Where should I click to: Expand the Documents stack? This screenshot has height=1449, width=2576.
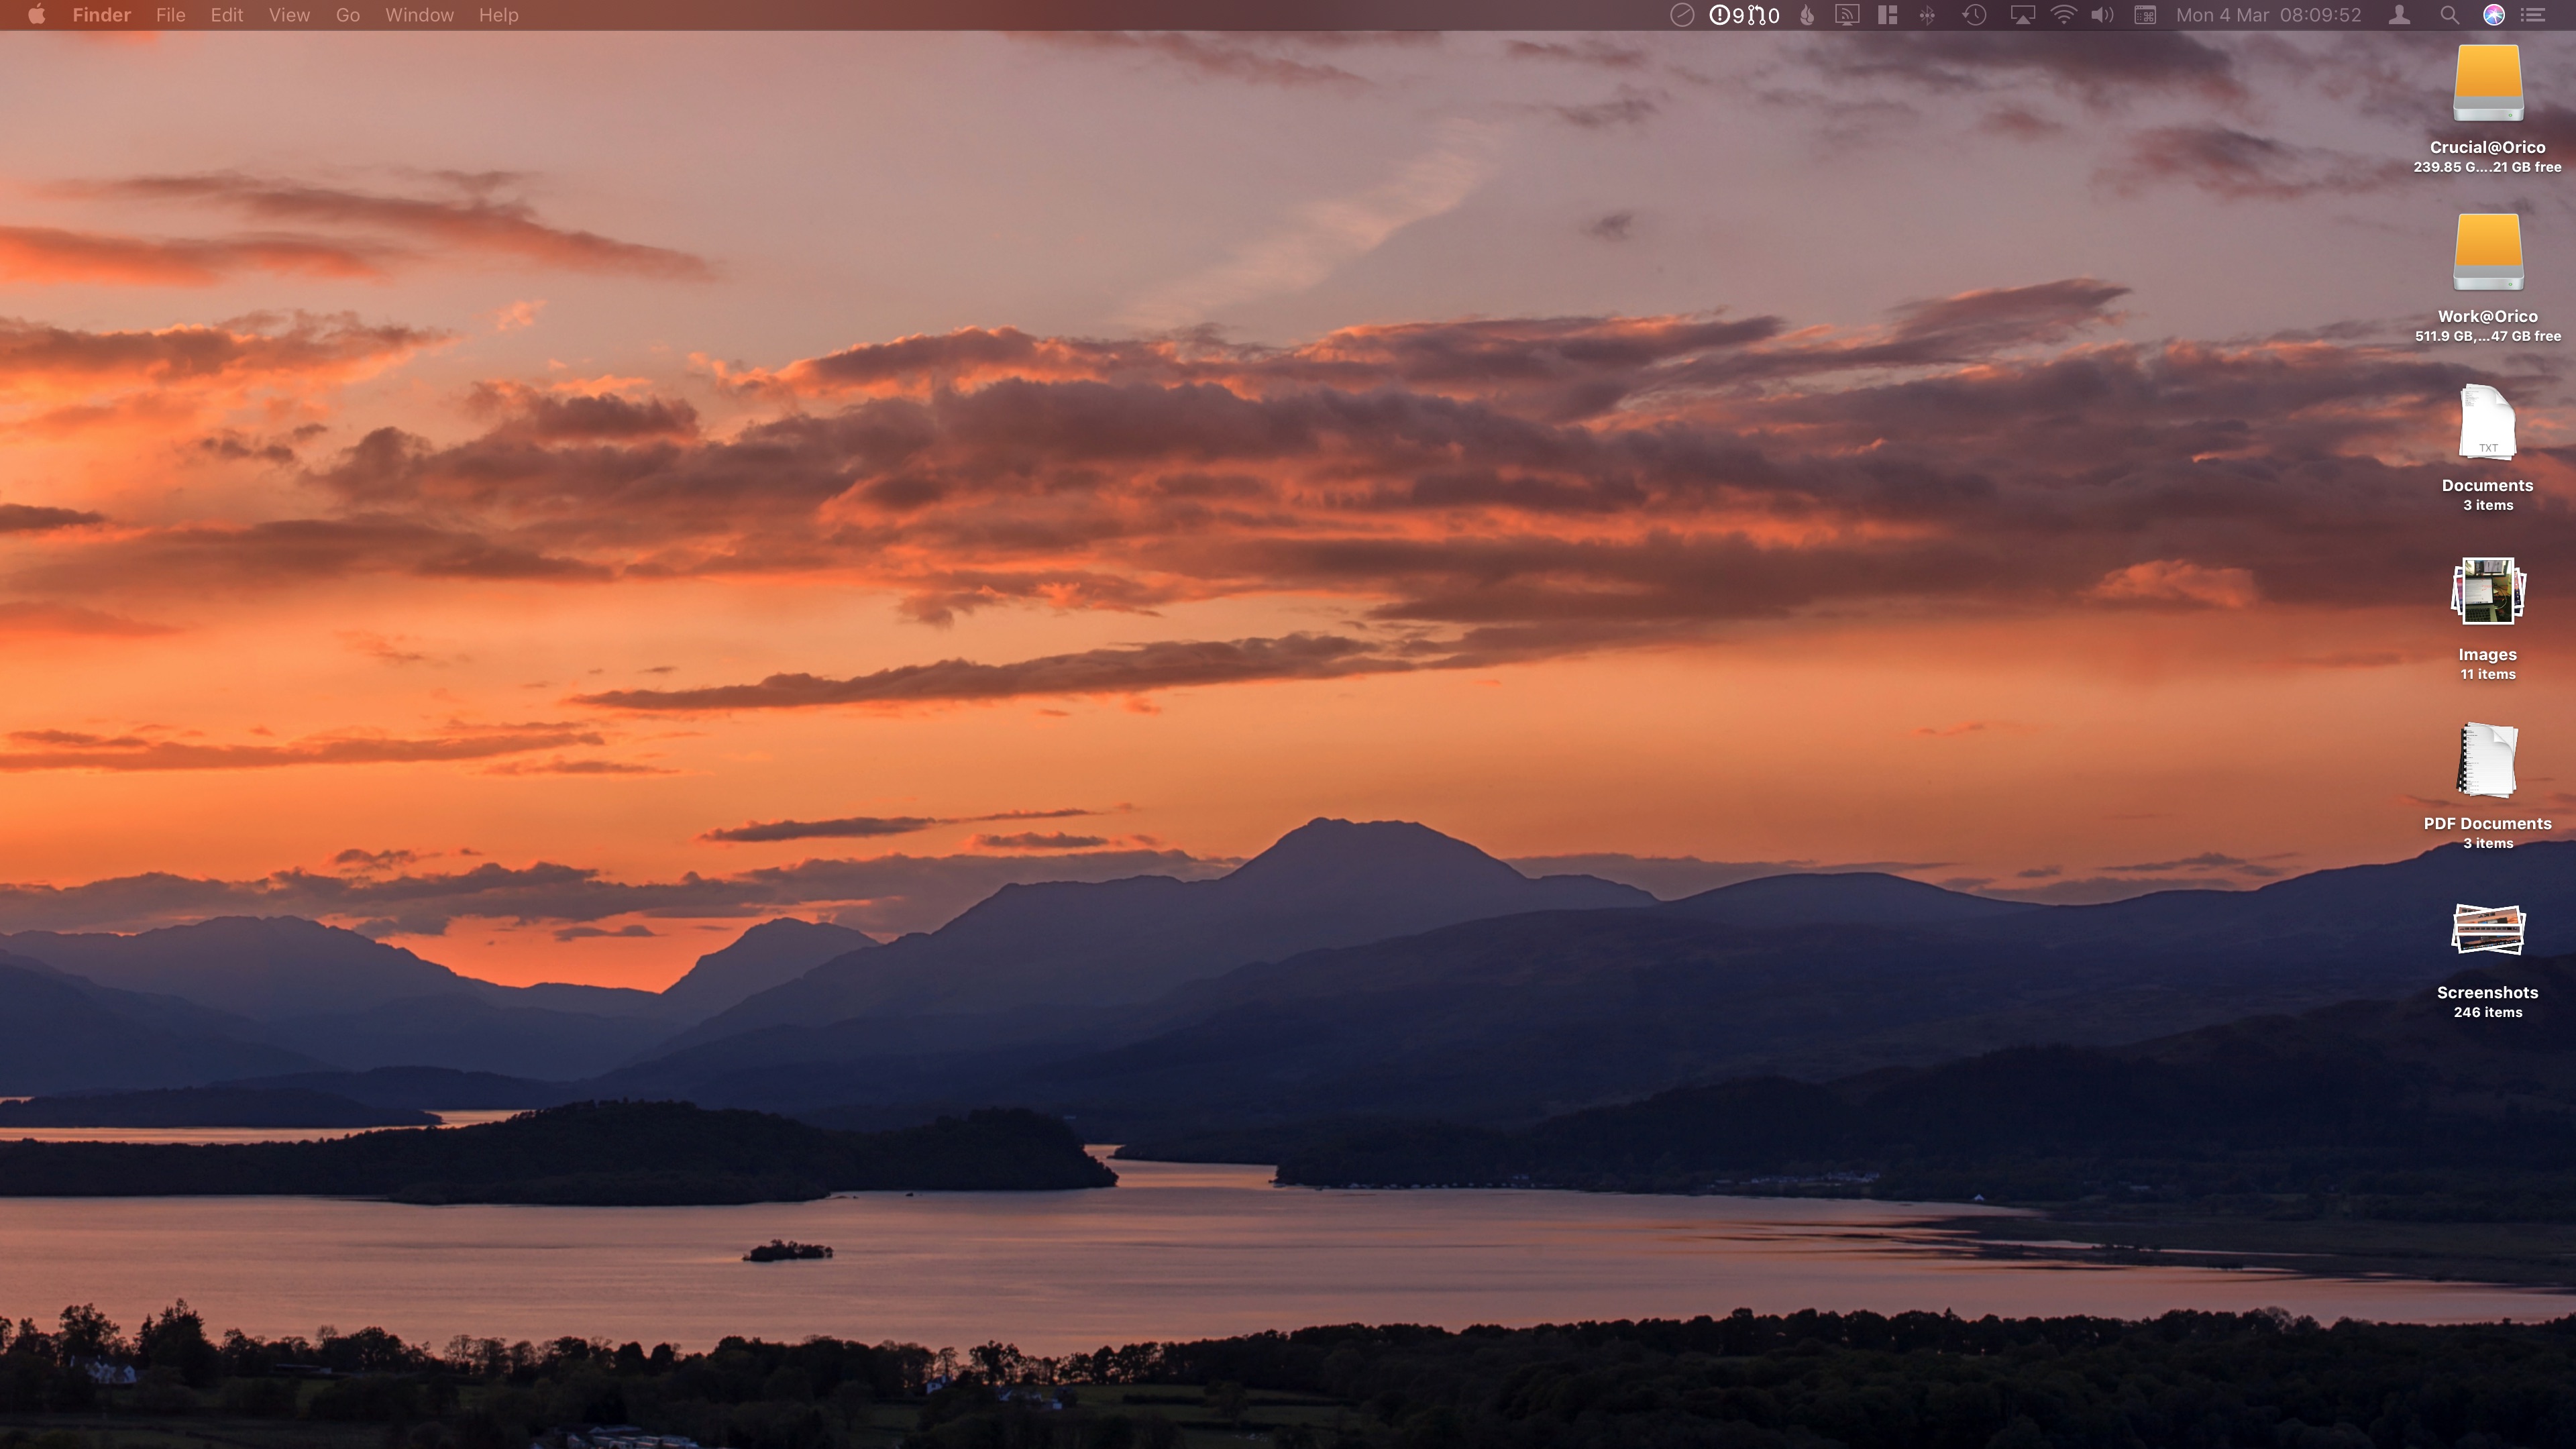tap(2487, 423)
